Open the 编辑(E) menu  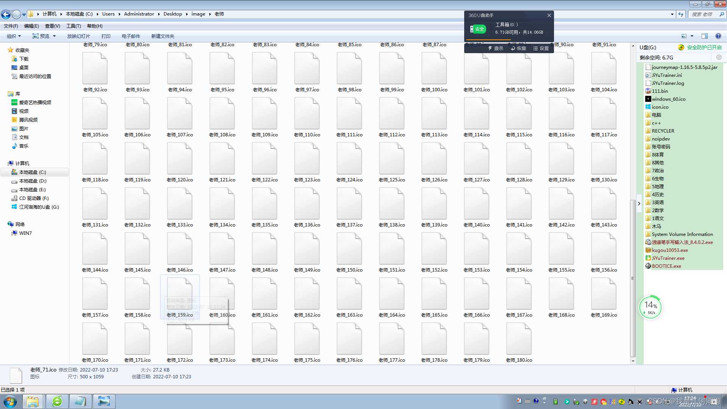pyautogui.click(x=31, y=26)
